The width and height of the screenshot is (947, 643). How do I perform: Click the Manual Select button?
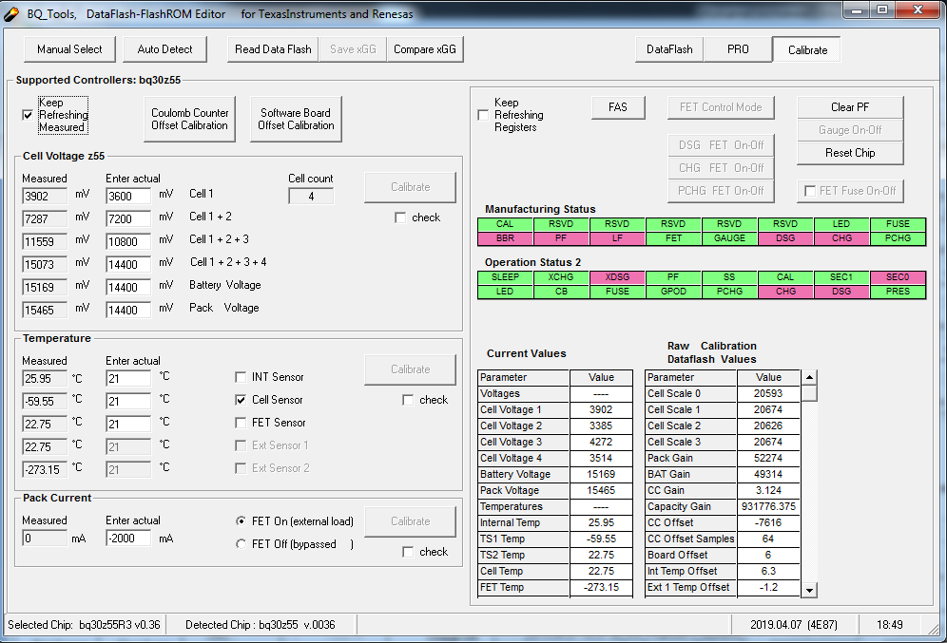click(x=69, y=49)
